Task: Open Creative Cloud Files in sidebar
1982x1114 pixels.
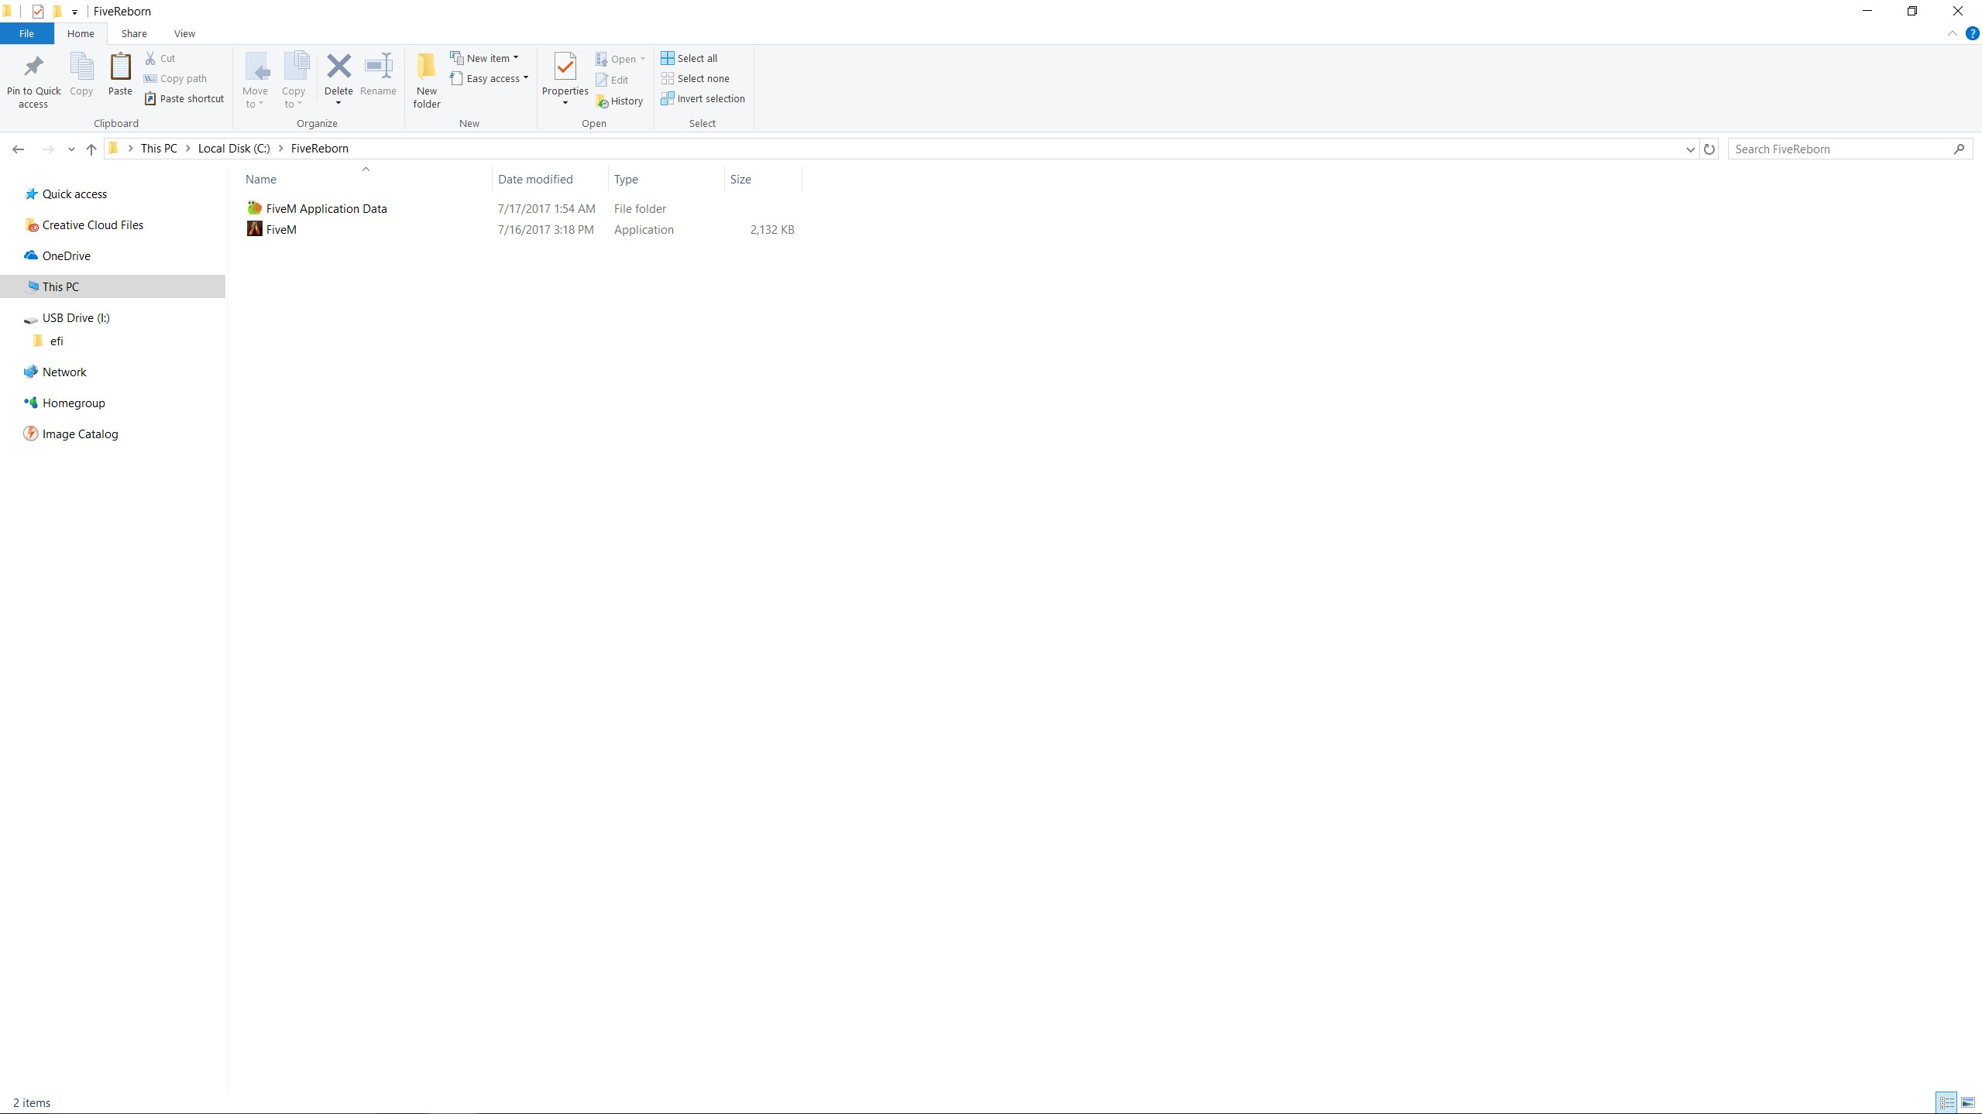Action: click(92, 225)
